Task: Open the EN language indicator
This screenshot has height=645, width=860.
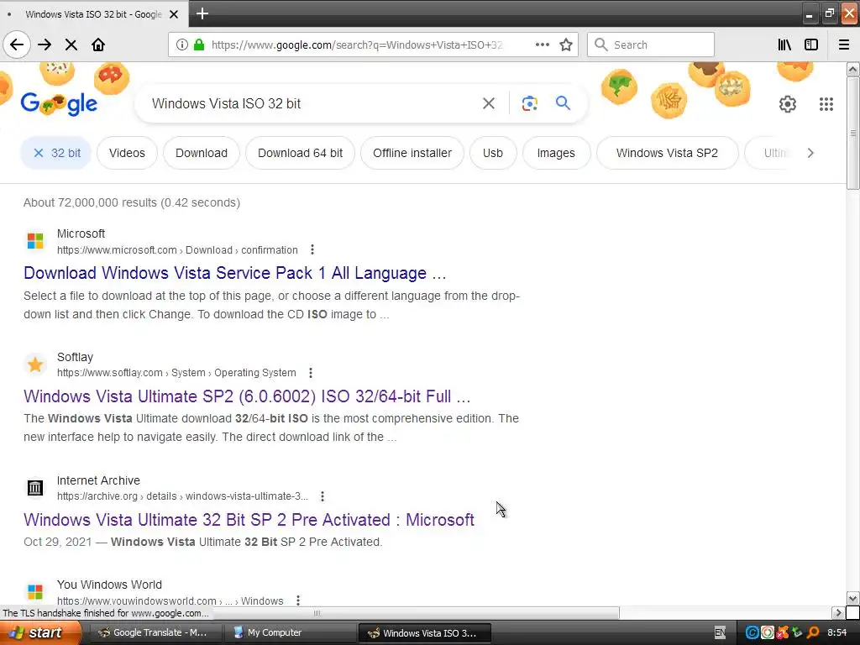Action: click(x=720, y=633)
